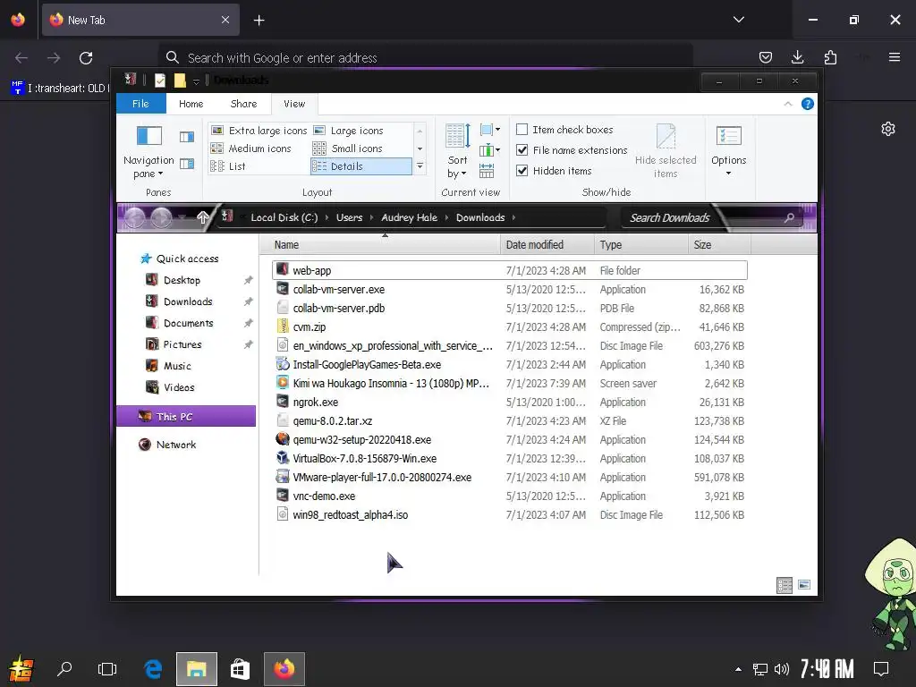Click Explorer forward navigation button
Image resolution: width=916 pixels, height=687 pixels.
pyautogui.click(x=161, y=218)
